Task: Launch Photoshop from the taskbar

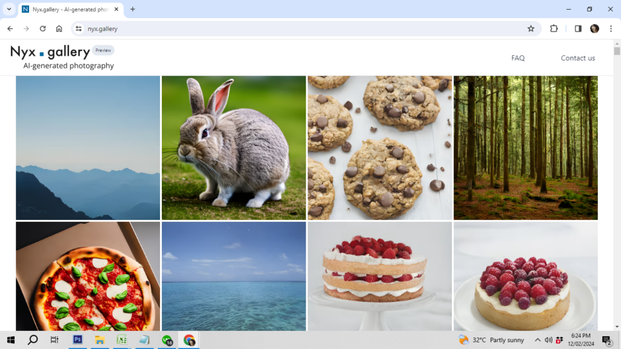Action: point(78,340)
